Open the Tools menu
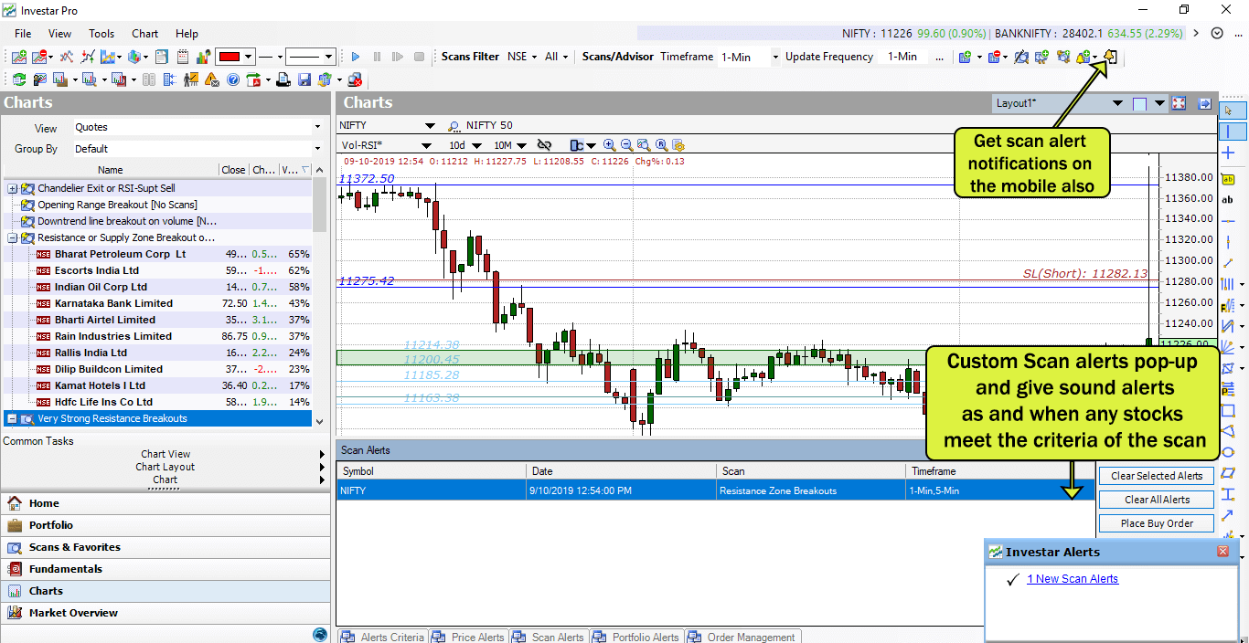 (101, 34)
